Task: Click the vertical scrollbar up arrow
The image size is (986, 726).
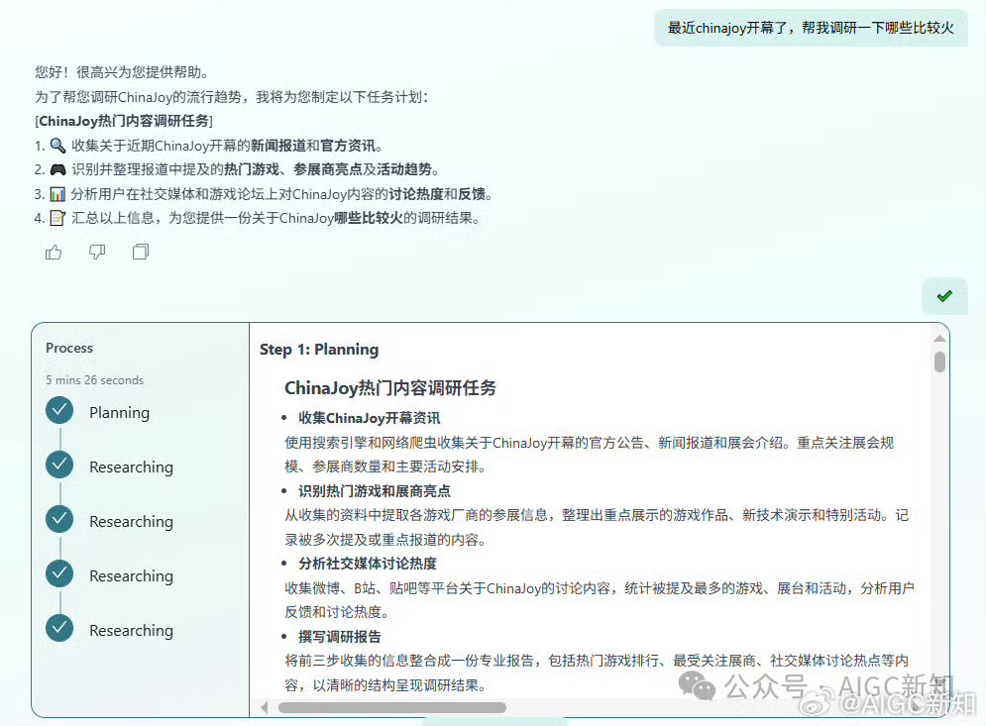Action: pyautogui.click(x=939, y=339)
